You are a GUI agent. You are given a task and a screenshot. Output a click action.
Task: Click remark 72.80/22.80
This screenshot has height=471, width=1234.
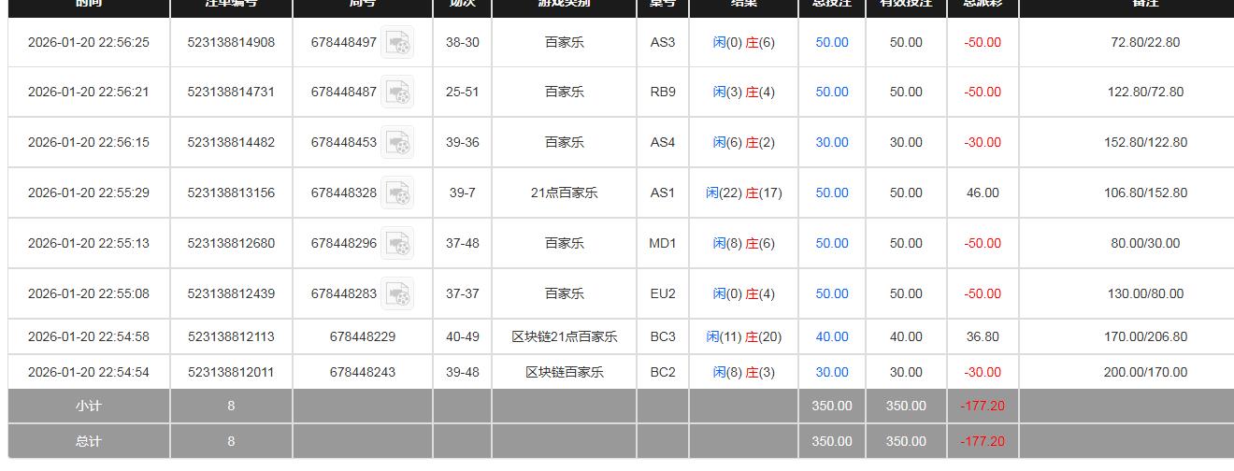(1145, 42)
